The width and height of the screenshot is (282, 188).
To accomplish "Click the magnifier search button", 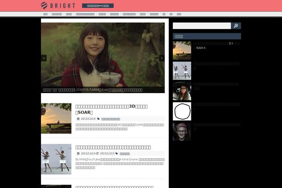I will tap(236, 26).
